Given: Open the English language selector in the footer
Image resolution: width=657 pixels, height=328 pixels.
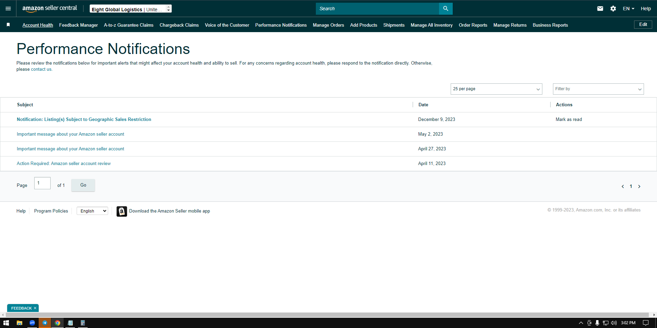Looking at the screenshot, I should (92, 211).
